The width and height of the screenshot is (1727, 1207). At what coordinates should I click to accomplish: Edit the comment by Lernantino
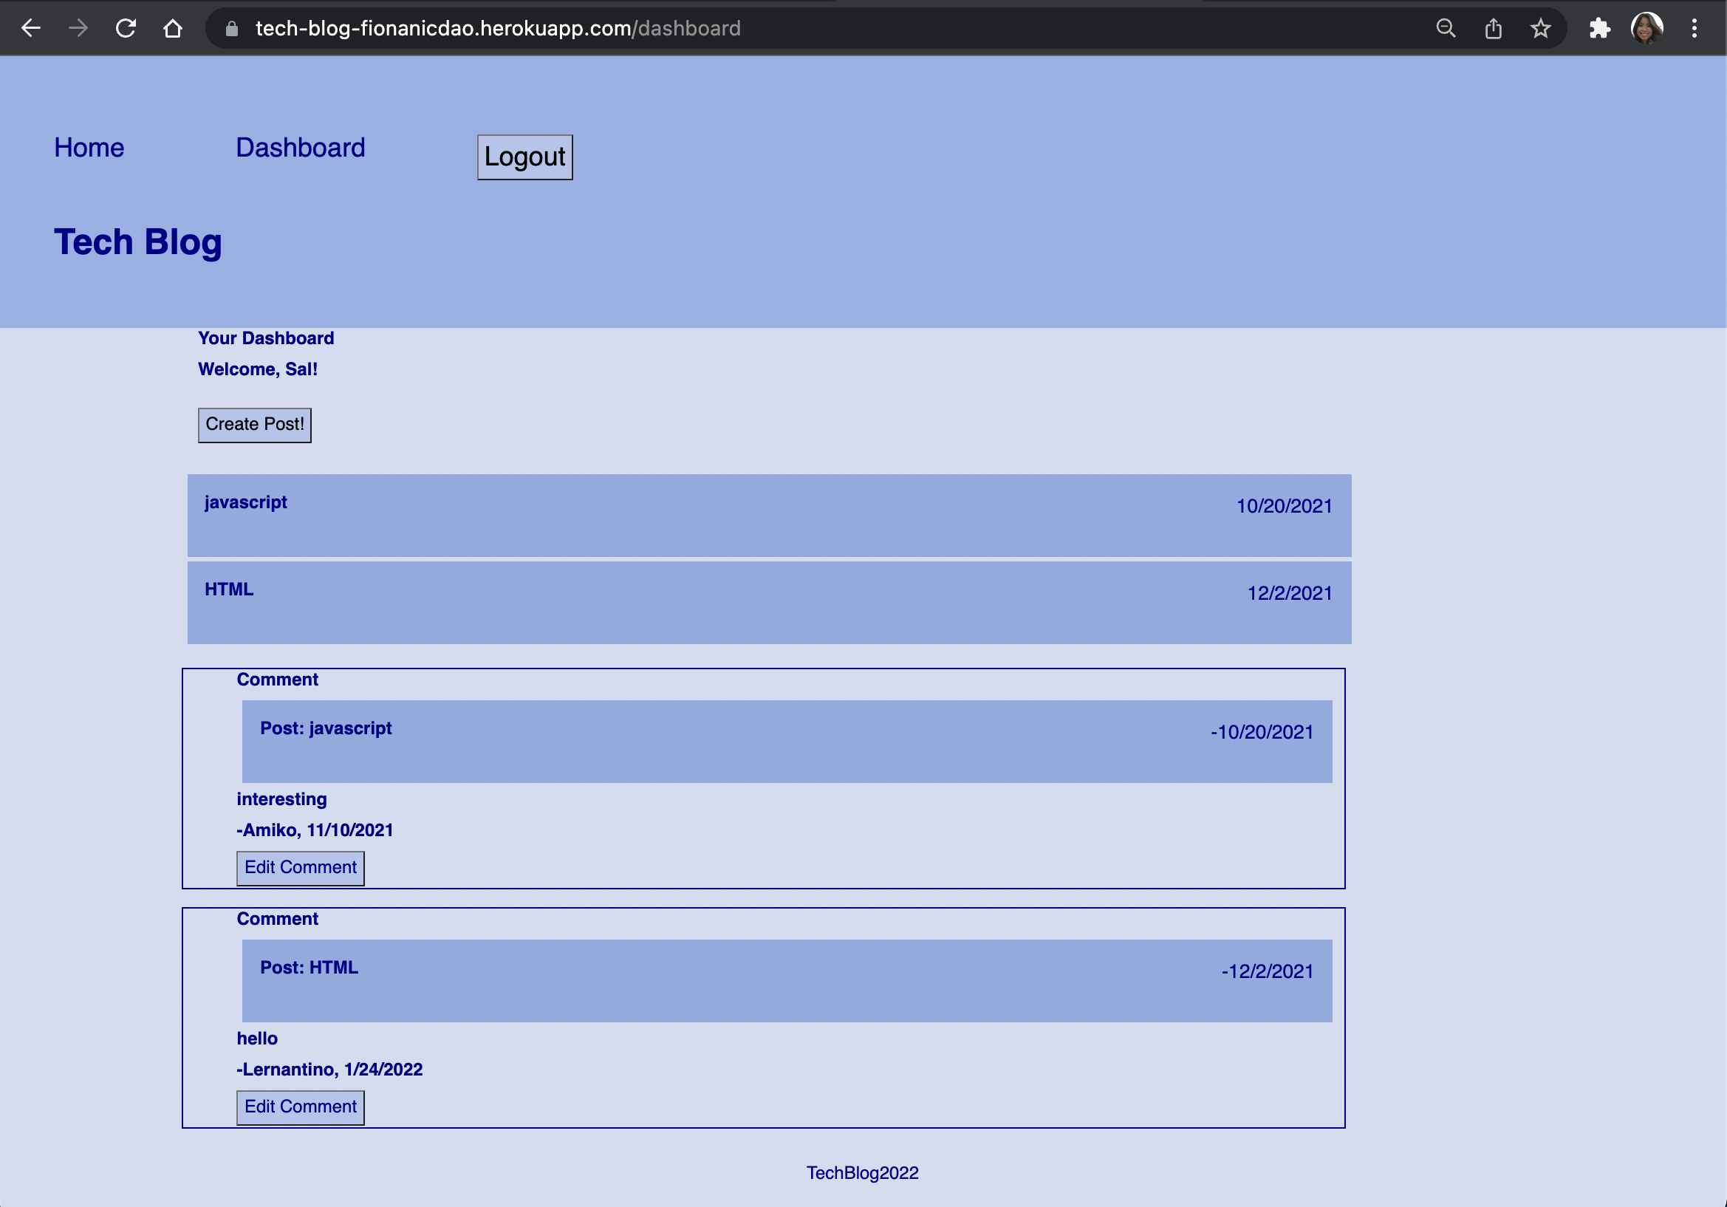(300, 1107)
